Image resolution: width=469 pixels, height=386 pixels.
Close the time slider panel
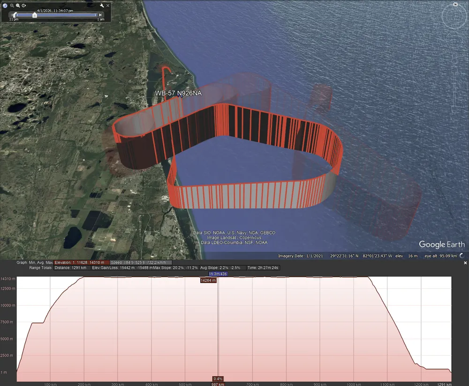108,6
